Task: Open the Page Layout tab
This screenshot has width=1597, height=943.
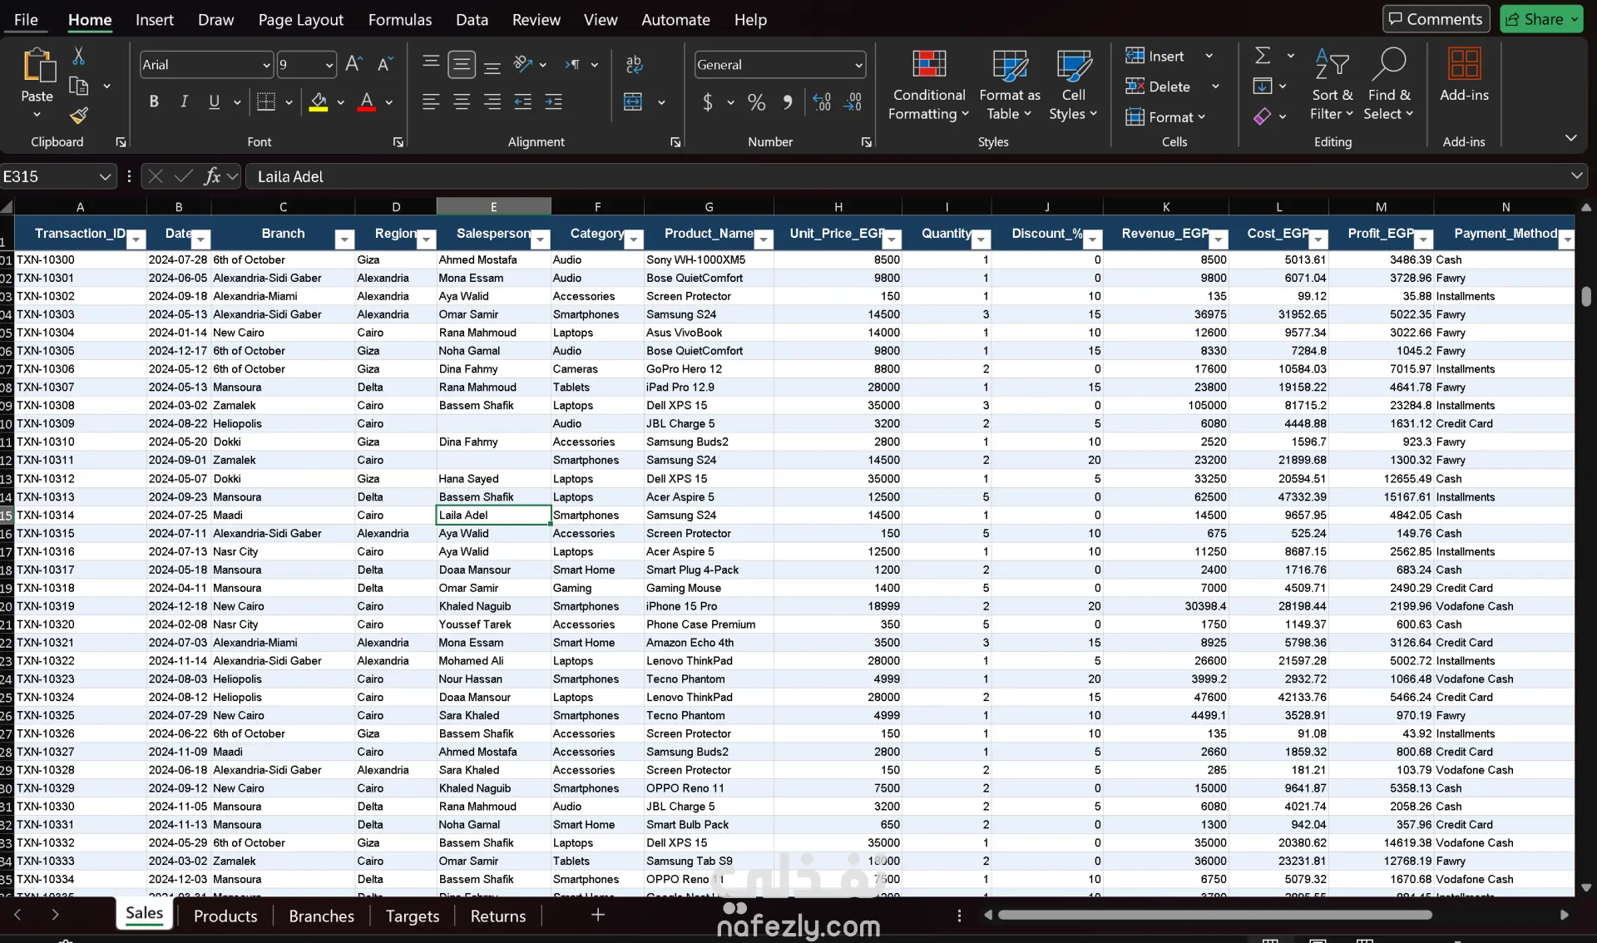Action: point(300,19)
